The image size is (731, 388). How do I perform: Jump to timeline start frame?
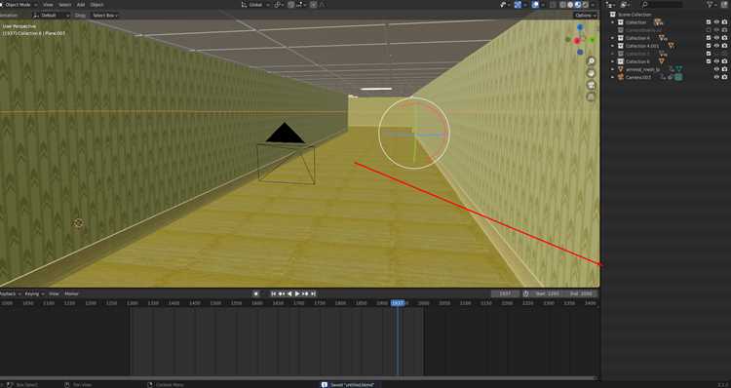274,293
